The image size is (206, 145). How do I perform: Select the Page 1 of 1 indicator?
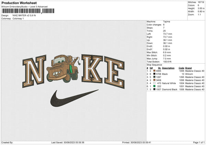[199, 143]
